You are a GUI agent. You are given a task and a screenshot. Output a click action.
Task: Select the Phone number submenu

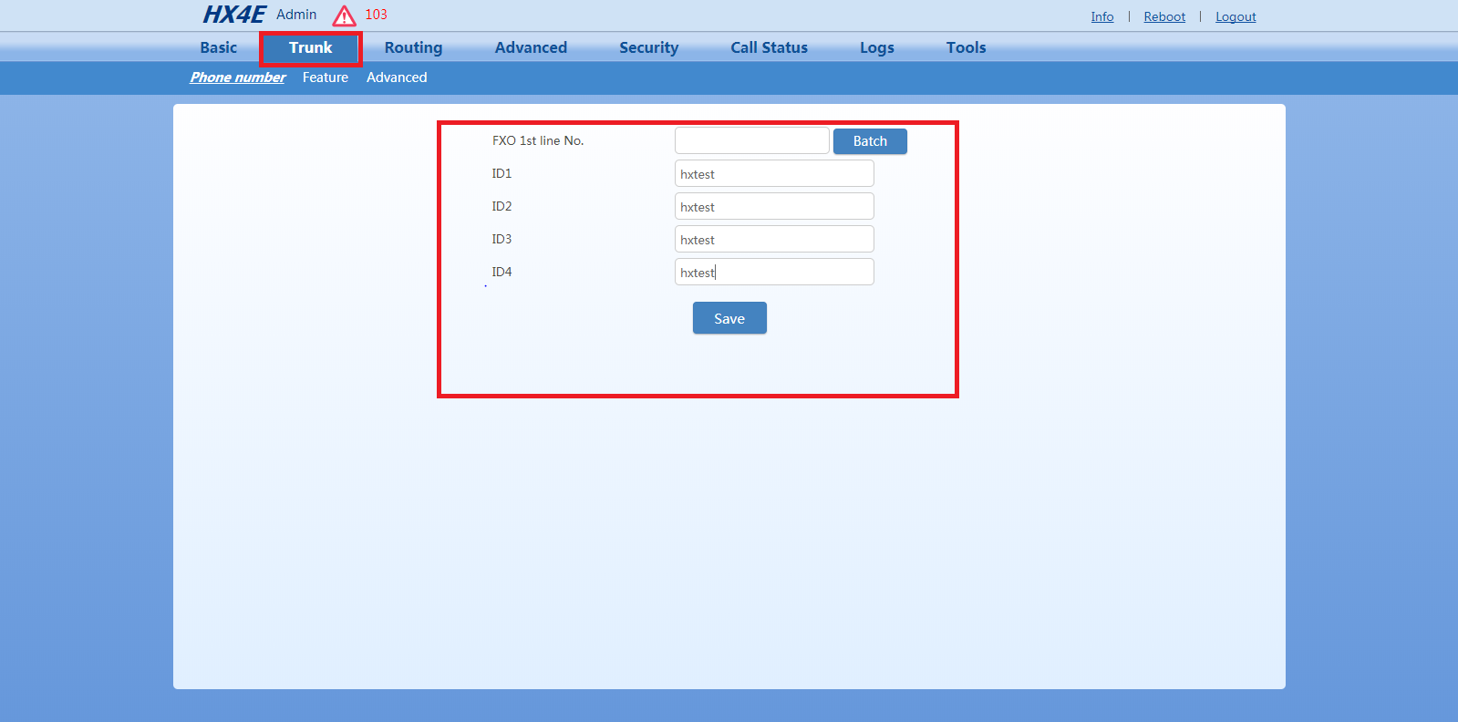(237, 77)
